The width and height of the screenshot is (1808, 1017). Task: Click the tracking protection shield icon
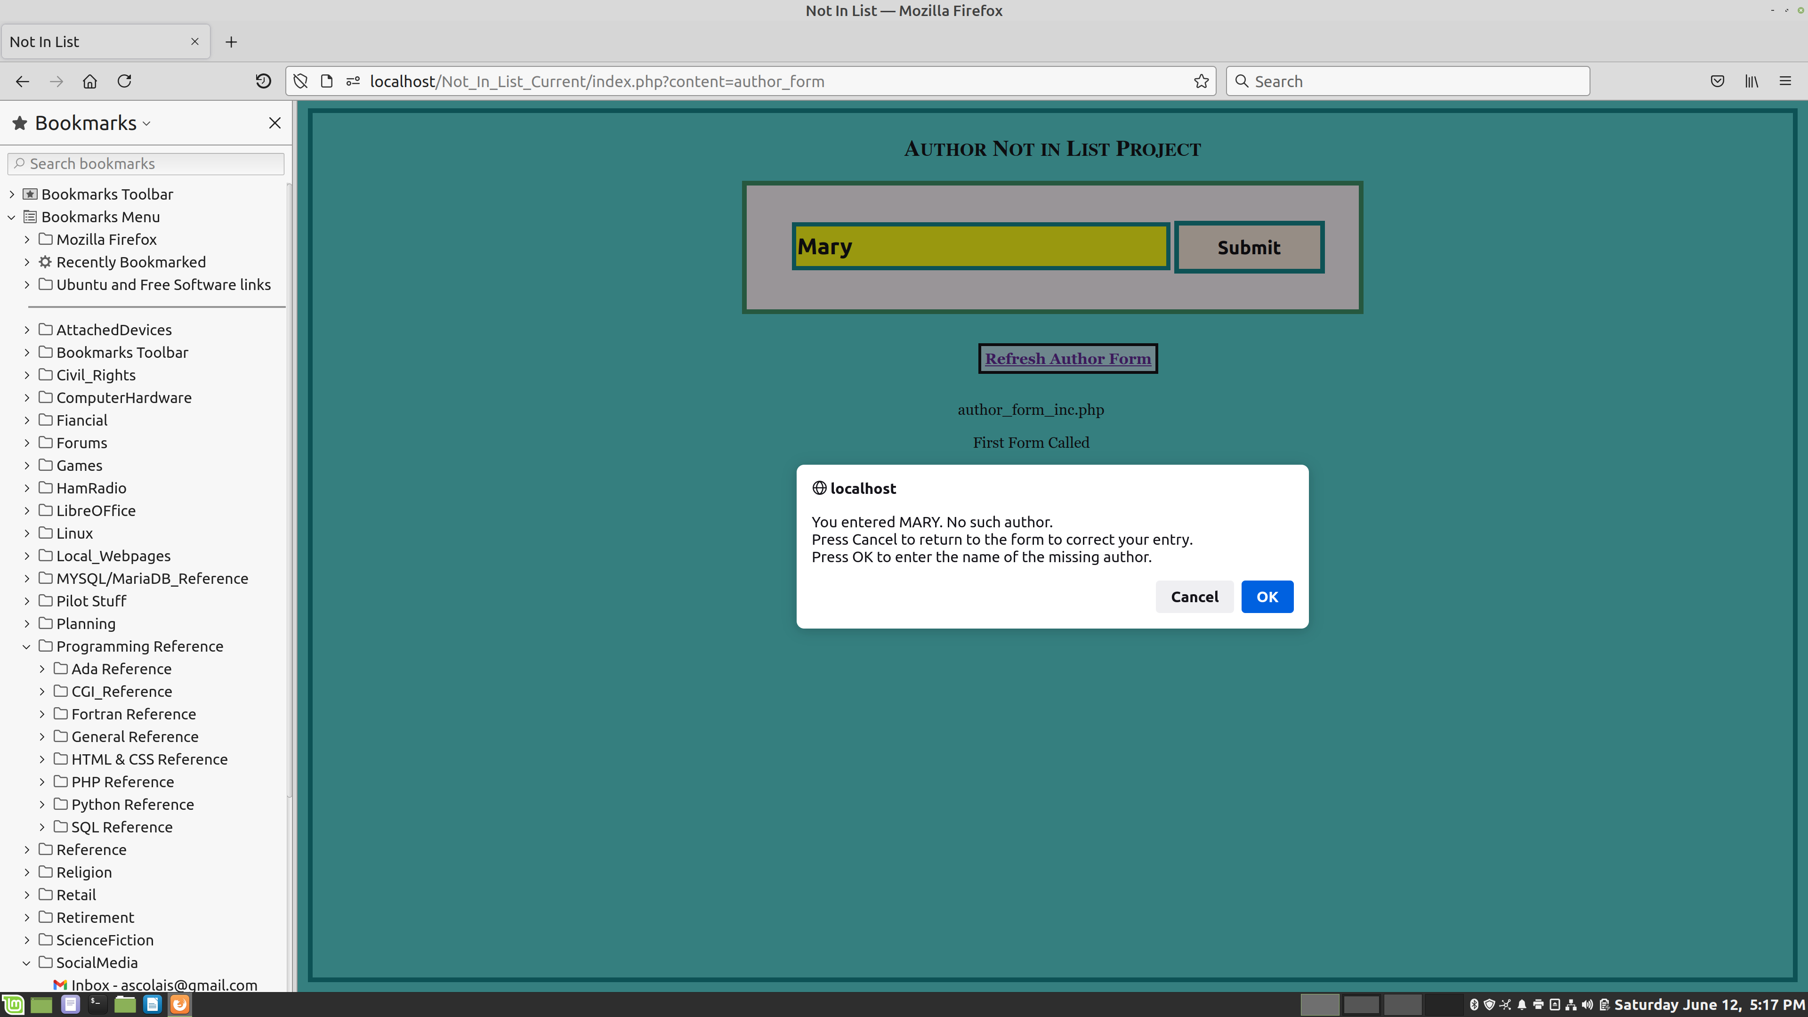coord(300,81)
